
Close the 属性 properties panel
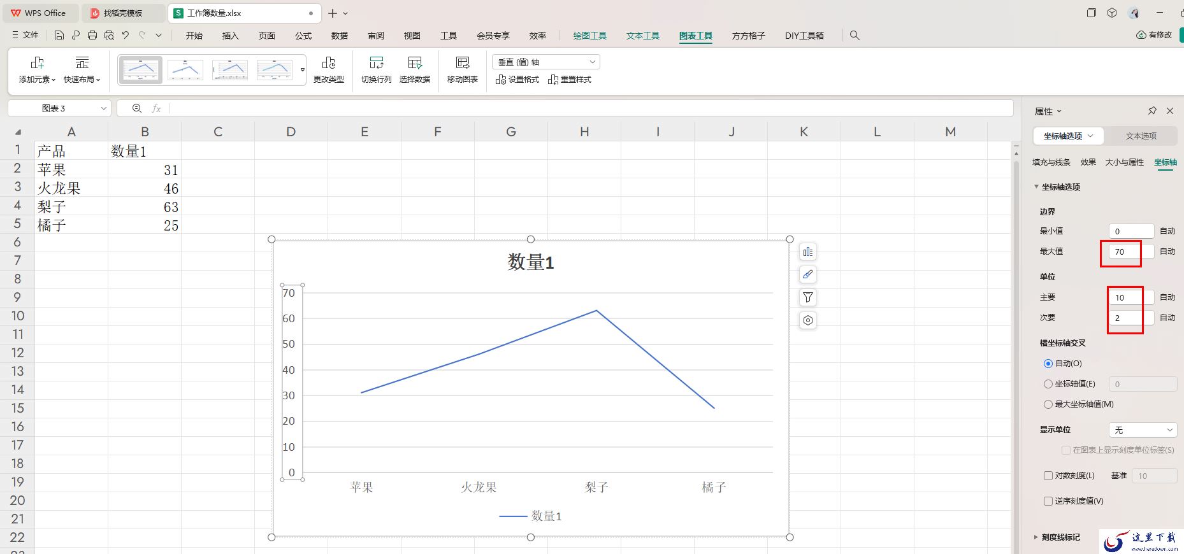[1170, 111]
